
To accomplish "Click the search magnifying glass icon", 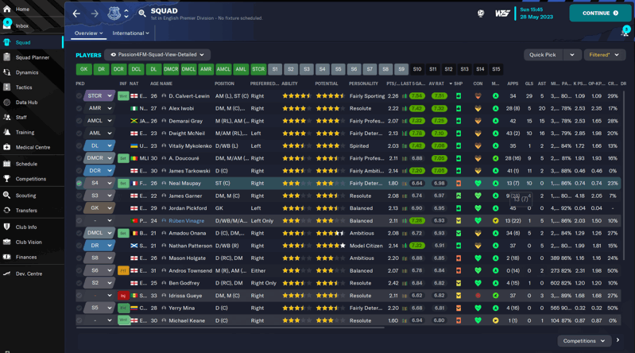I will [x=142, y=14].
